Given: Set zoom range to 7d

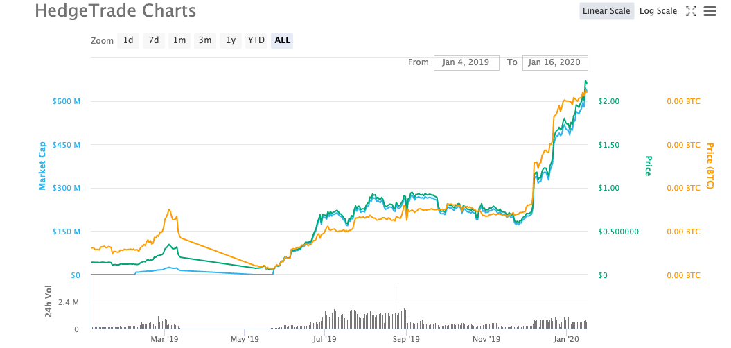Looking at the screenshot, I should pos(153,40).
